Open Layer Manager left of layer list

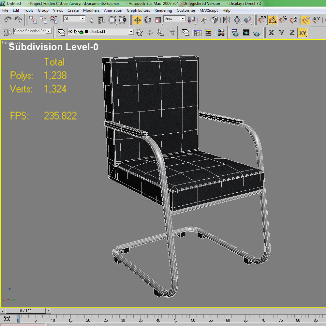[x=62, y=32]
